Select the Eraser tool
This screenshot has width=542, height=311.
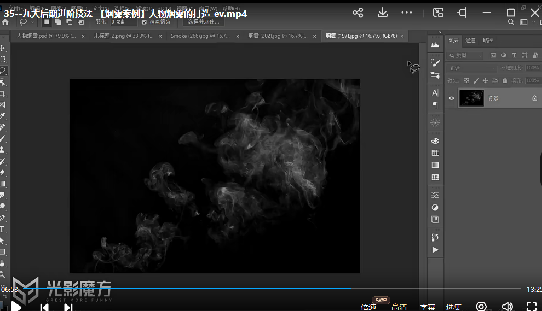(3, 172)
